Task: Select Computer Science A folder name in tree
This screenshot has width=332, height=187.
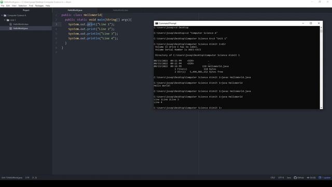Action: coord(17,15)
